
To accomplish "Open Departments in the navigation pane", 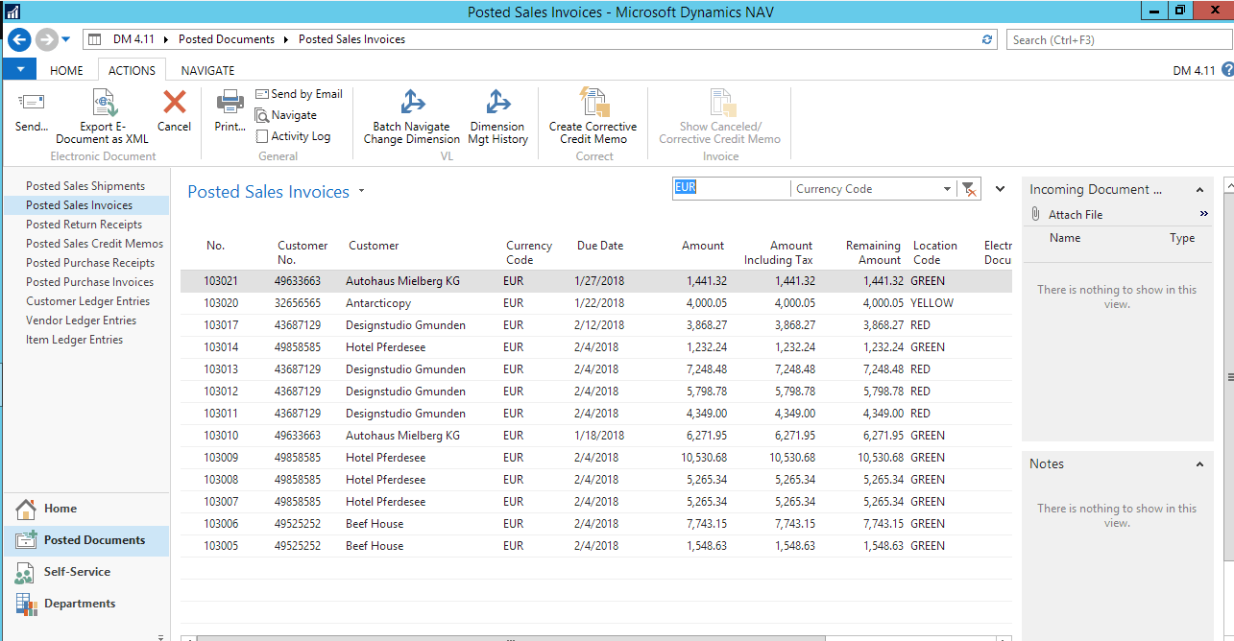I will click(x=86, y=604).
